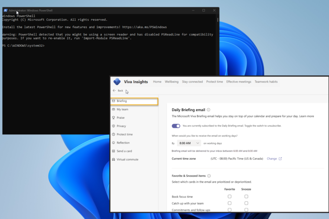The image size is (329, 219).
Task: Click the PowerShell prompt line C:\WINDOWS\system32>
Action: [23, 46]
